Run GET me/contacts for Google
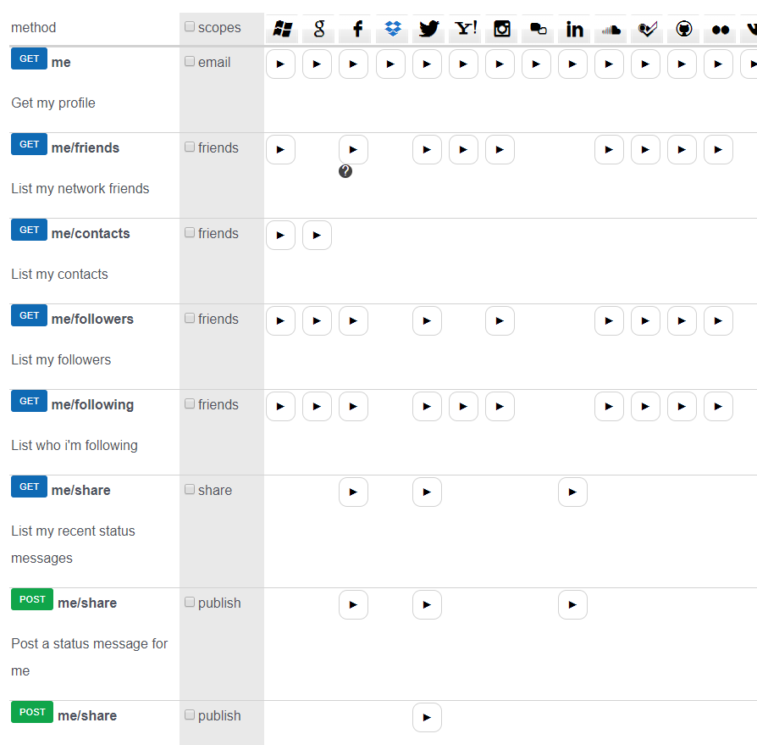Image resolution: width=757 pixels, height=745 pixels. 317,236
